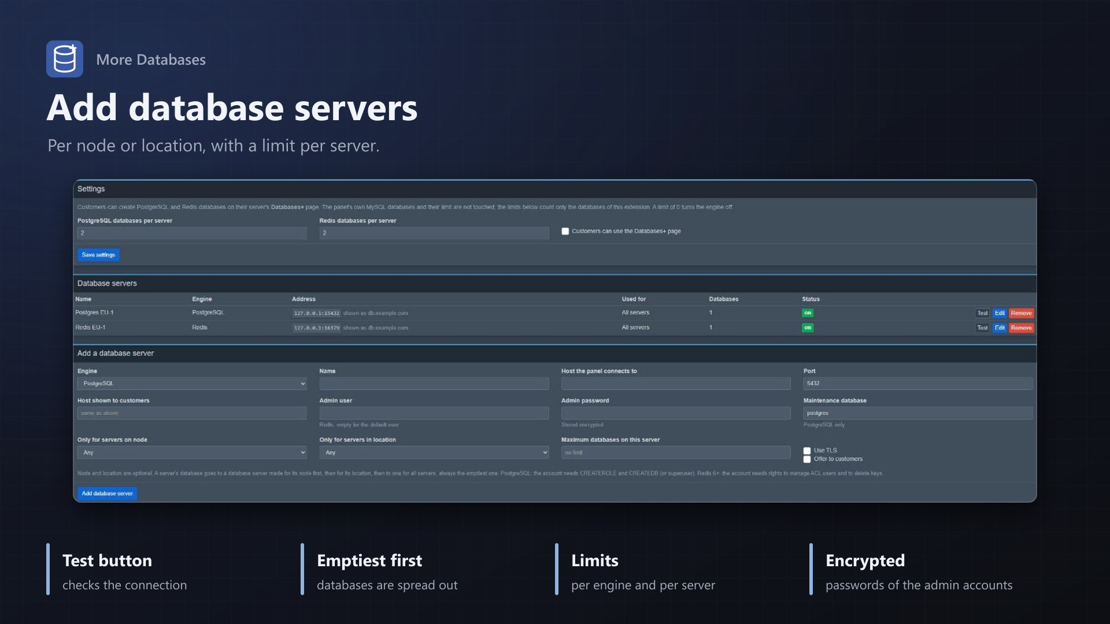1110x624 pixels.
Task: Click the Redis databases per server field
Action: (x=434, y=233)
